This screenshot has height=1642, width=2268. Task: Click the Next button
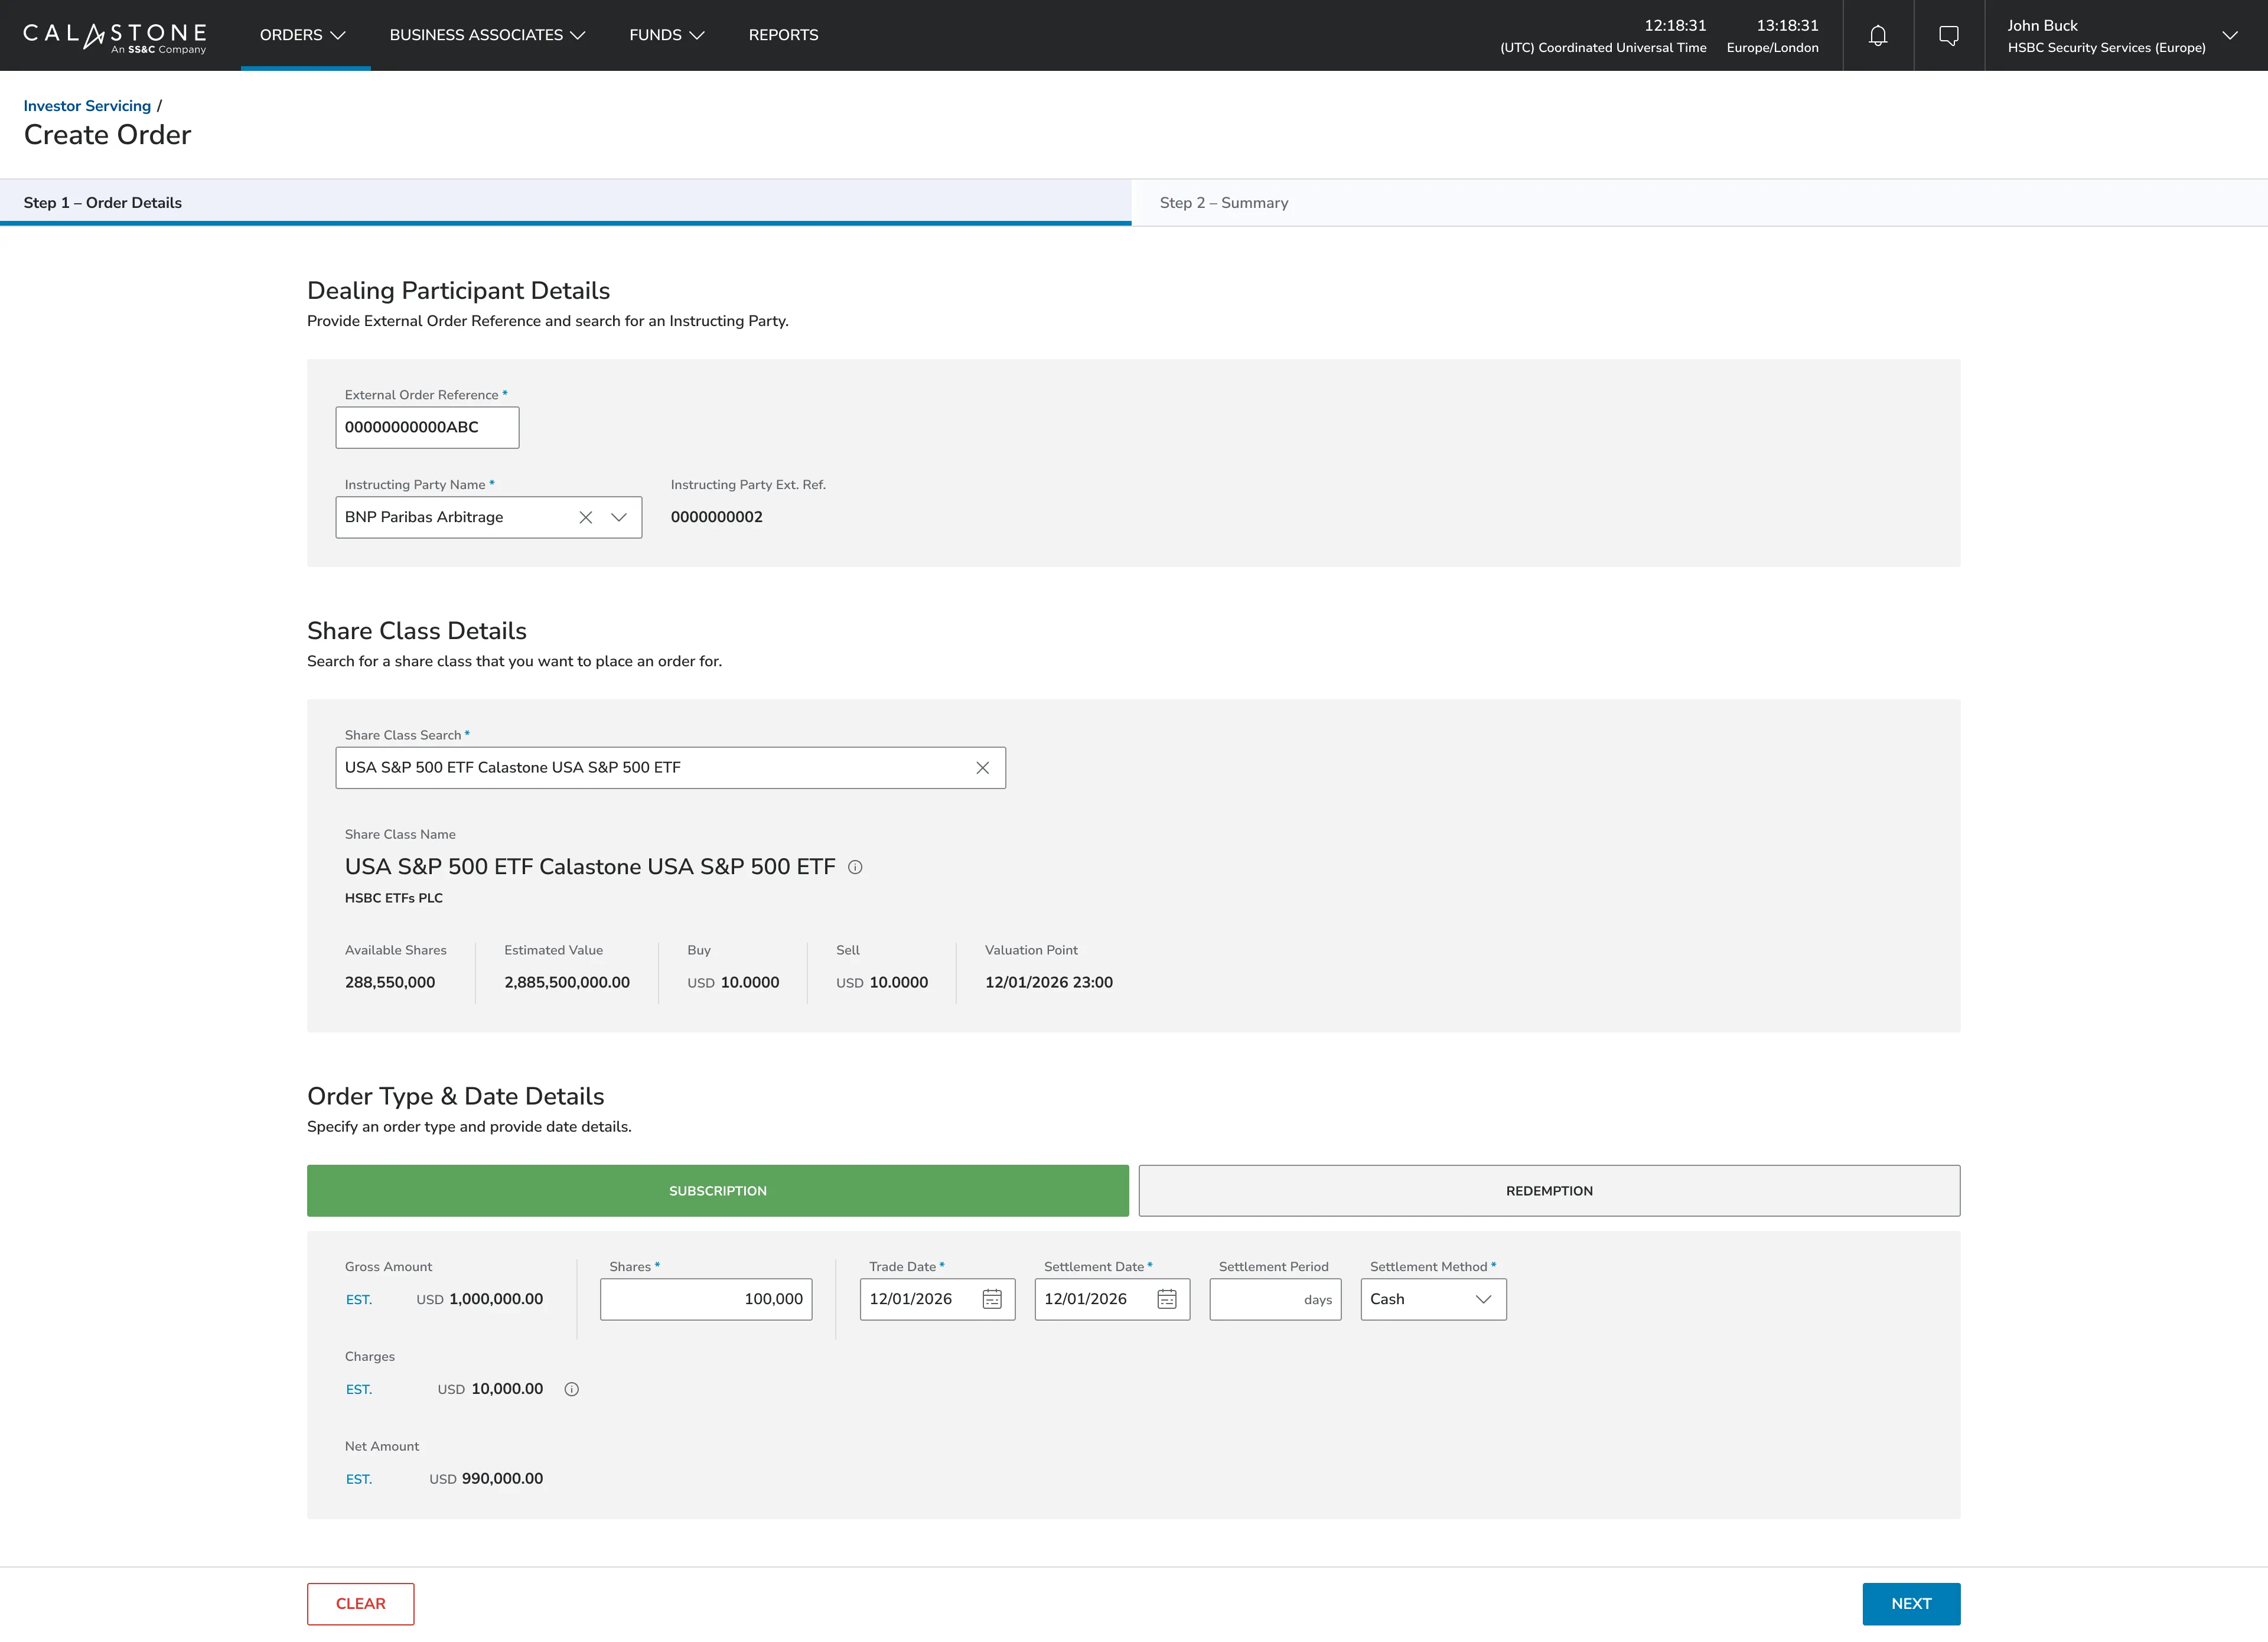1911,1604
